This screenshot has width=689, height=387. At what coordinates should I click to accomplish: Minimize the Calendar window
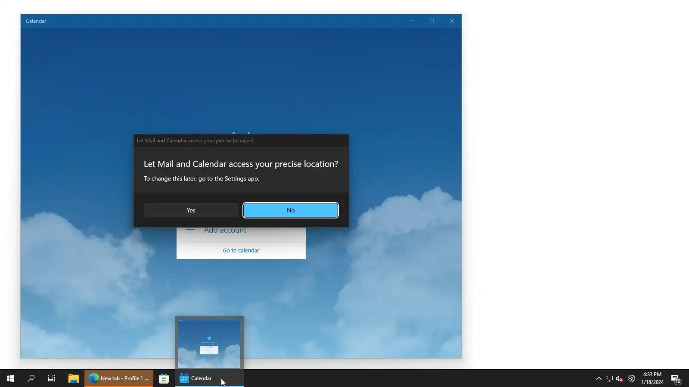coord(412,21)
